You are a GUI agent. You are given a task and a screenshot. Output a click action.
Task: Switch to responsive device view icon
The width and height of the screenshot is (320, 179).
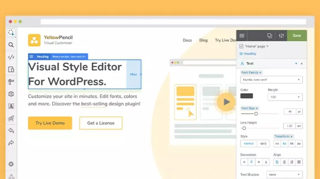point(11,69)
